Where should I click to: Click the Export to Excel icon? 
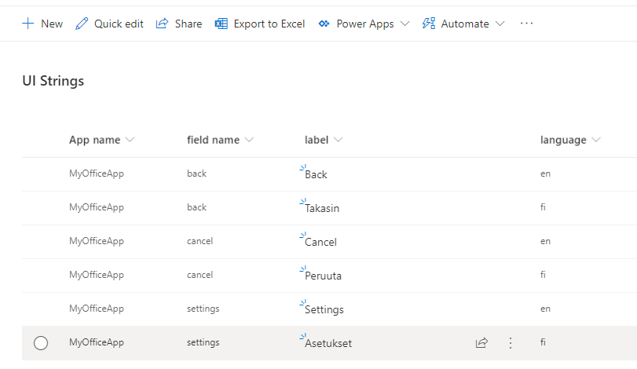221,24
